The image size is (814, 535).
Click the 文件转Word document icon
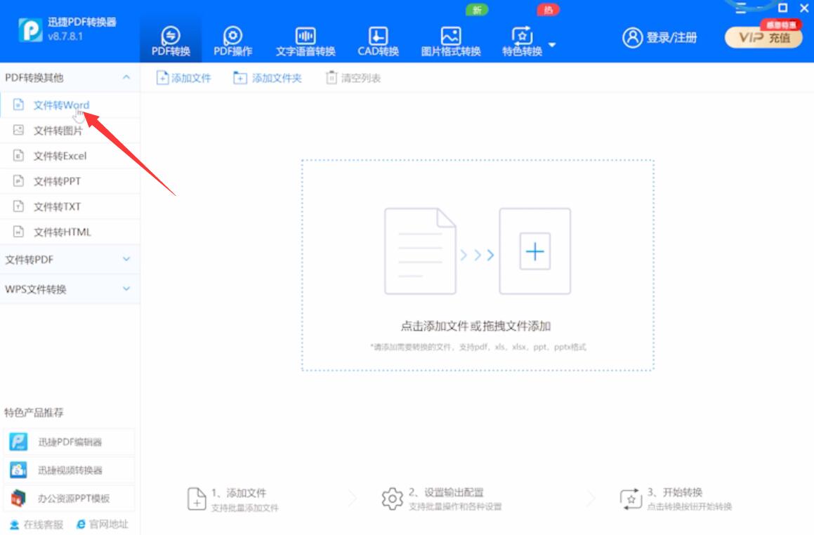tap(18, 105)
